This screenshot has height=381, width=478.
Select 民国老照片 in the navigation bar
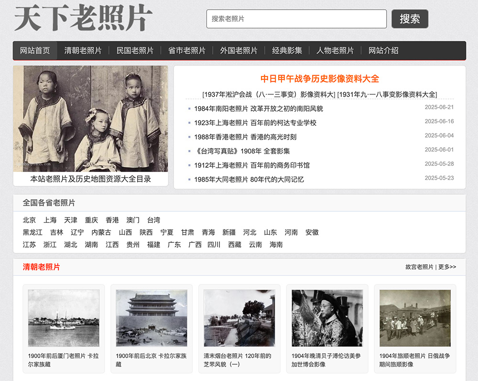(x=135, y=51)
